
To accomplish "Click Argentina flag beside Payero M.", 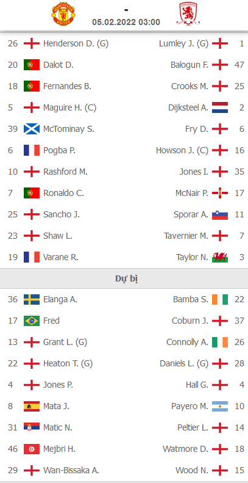I will pyautogui.click(x=220, y=406).
